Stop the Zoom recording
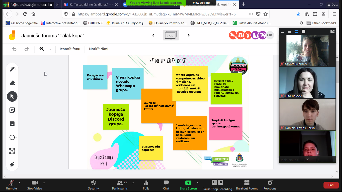This screenshot has height=194, width=343. (220, 182)
